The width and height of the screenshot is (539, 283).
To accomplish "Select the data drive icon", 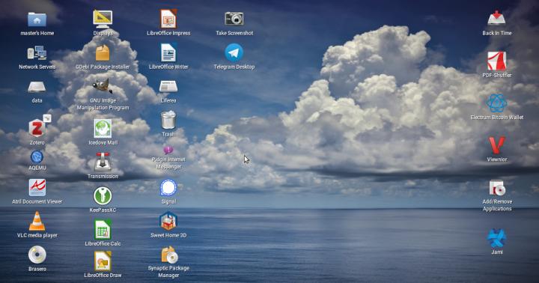I will (x=37, y=87).
